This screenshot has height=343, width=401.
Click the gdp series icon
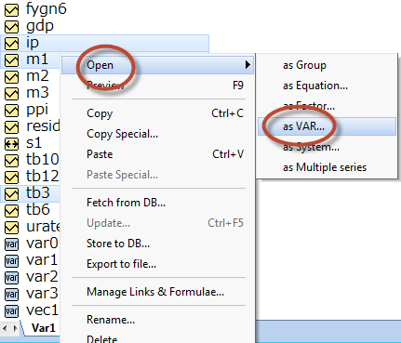pyautogui.click(x=11, y=27)
